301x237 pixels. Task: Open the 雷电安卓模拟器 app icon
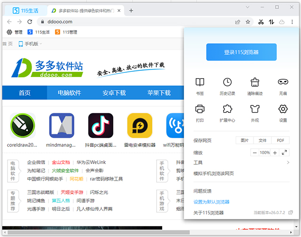140,125
